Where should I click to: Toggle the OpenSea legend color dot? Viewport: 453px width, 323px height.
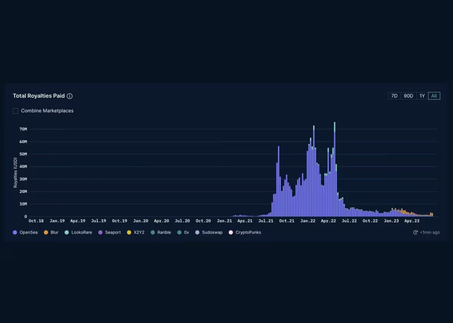(15, 232)
